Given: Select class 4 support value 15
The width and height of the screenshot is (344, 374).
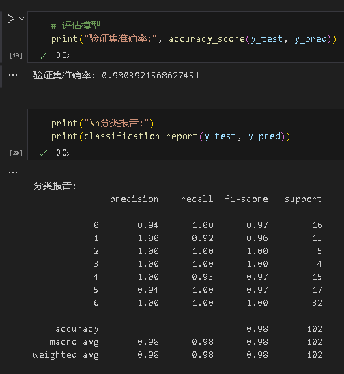Looking at the screenshot, I should pos(317,276).
